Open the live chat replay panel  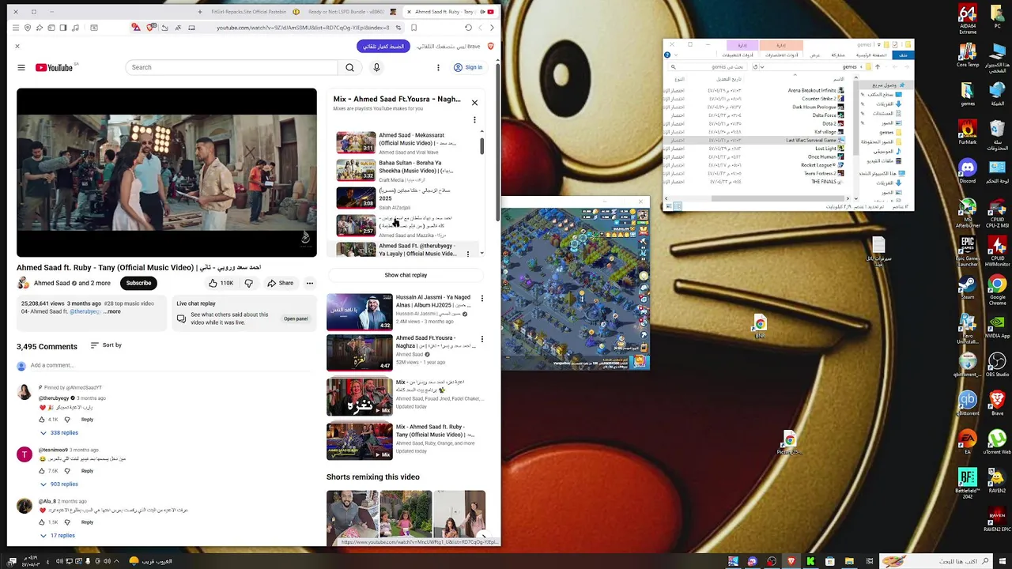[x=296, y=318]
